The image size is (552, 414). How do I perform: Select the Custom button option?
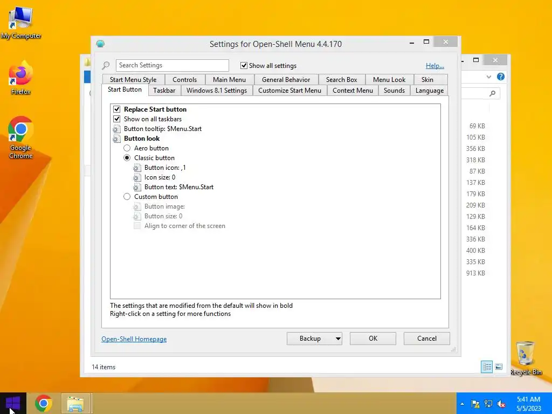coord(127,197)
